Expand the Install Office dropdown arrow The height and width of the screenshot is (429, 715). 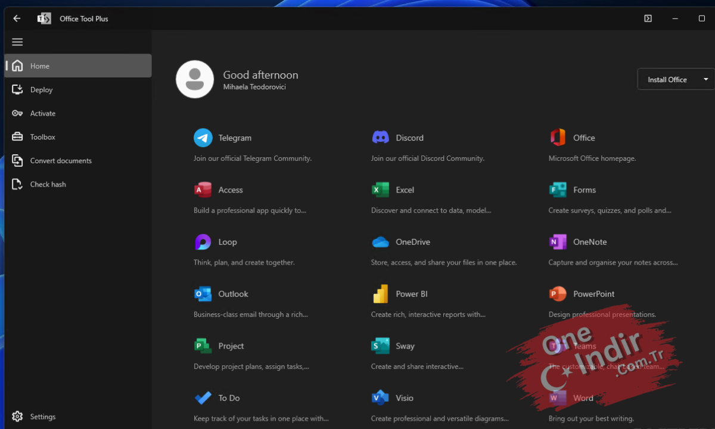coord(706,79)
